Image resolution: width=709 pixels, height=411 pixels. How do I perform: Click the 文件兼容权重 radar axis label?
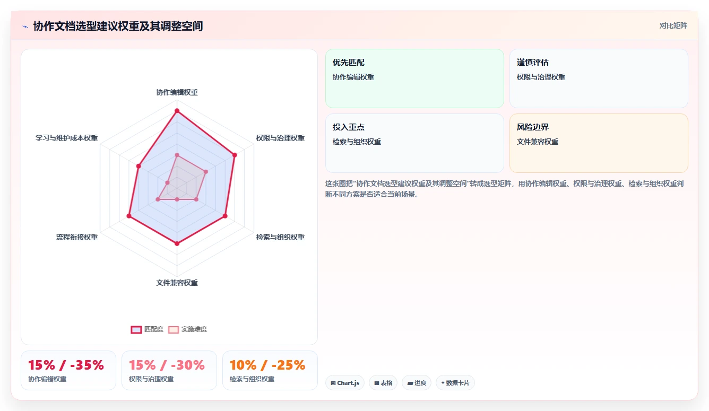click(x=177, y=283)
